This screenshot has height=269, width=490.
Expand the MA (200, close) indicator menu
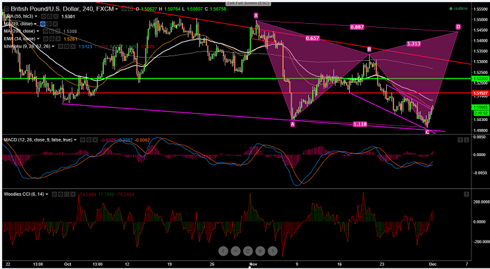[x=38, y=31]
